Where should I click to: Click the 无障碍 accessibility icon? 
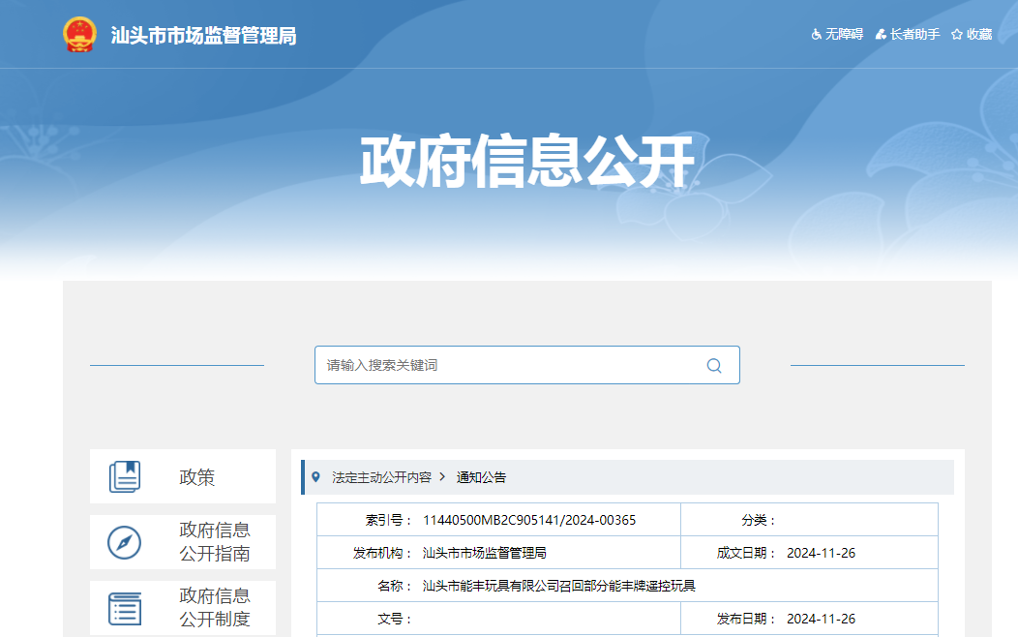[x=816, y=35]
